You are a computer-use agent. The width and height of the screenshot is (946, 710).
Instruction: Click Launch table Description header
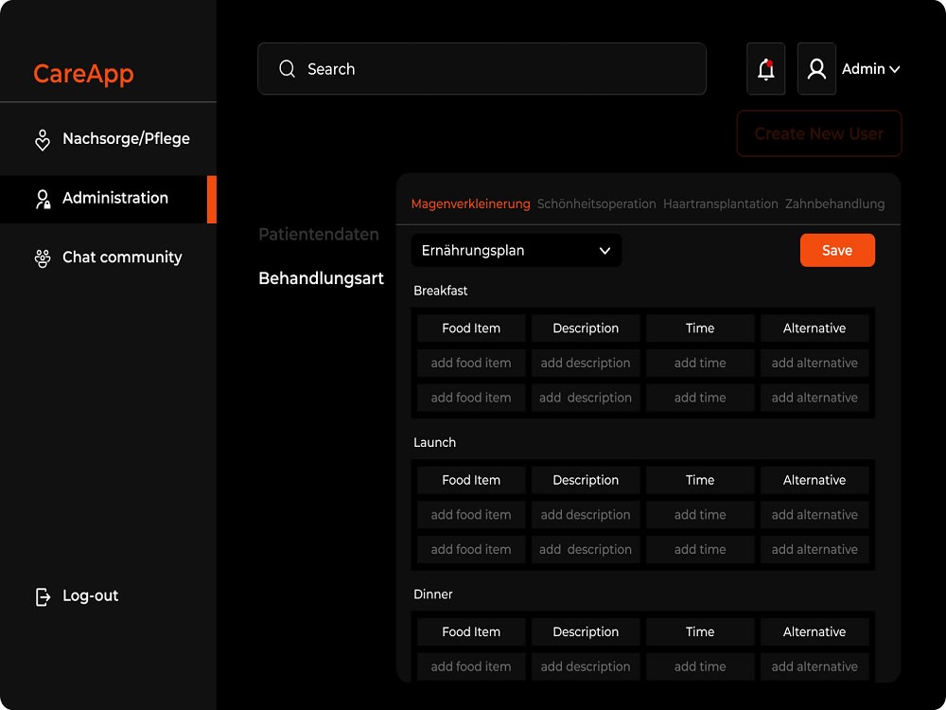tap(586, 480)
